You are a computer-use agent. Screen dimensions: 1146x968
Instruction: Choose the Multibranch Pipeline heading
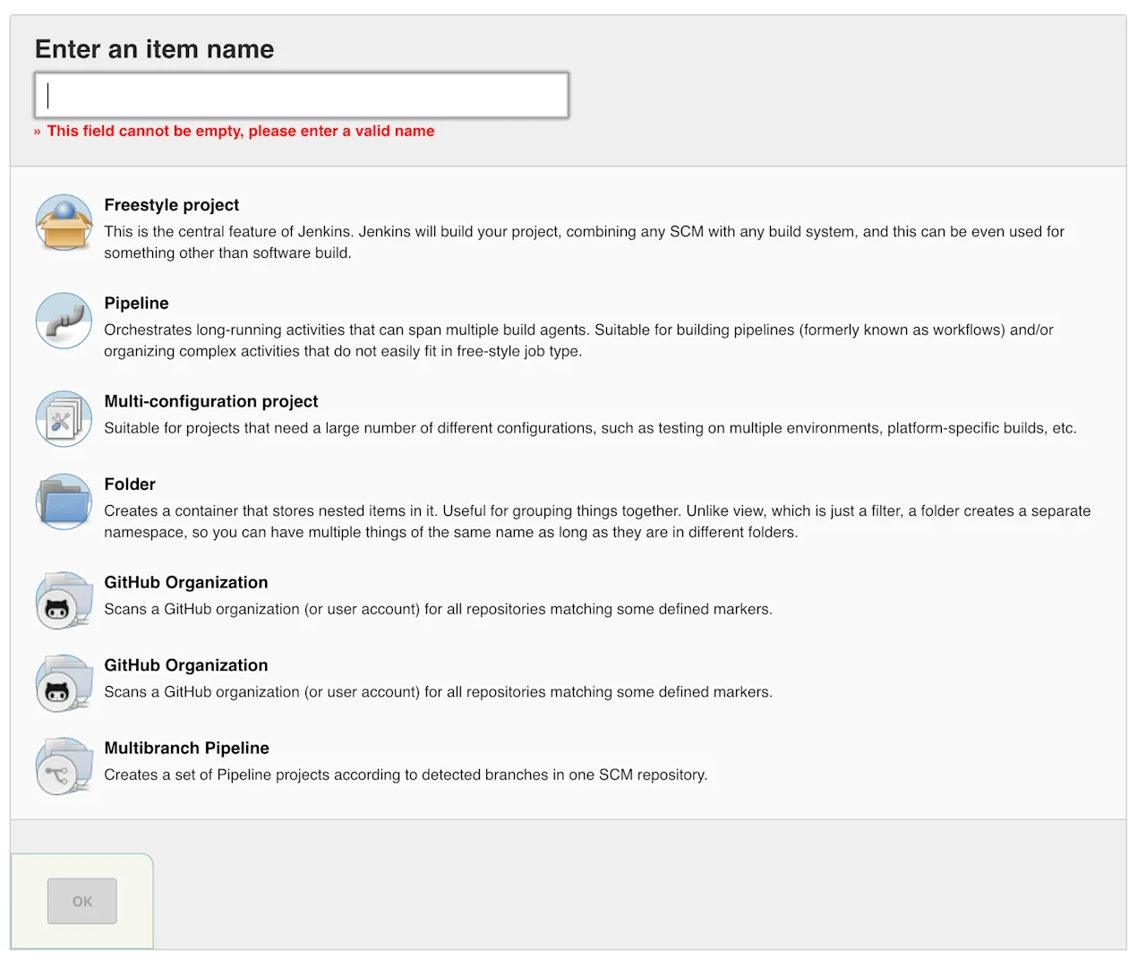[x=186, y=748]
